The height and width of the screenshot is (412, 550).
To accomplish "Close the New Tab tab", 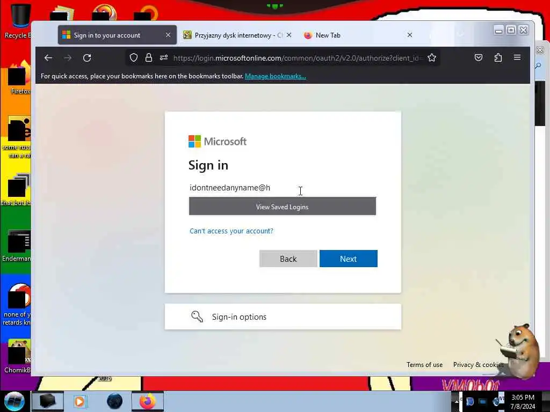I will pyautogui.click(x=410, y=35).
